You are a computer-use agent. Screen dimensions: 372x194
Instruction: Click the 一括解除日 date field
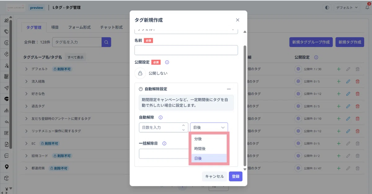click(x=164, y=154)
